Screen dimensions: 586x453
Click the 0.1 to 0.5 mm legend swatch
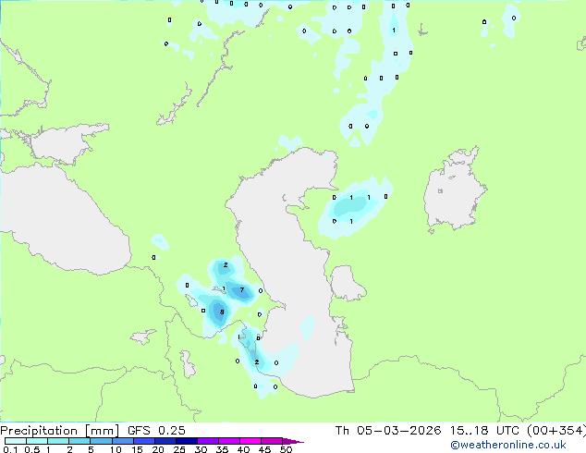click(16, 441)
